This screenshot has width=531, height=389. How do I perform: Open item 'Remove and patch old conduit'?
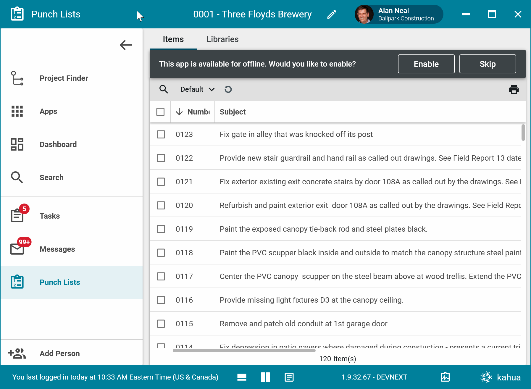point(304,324)
